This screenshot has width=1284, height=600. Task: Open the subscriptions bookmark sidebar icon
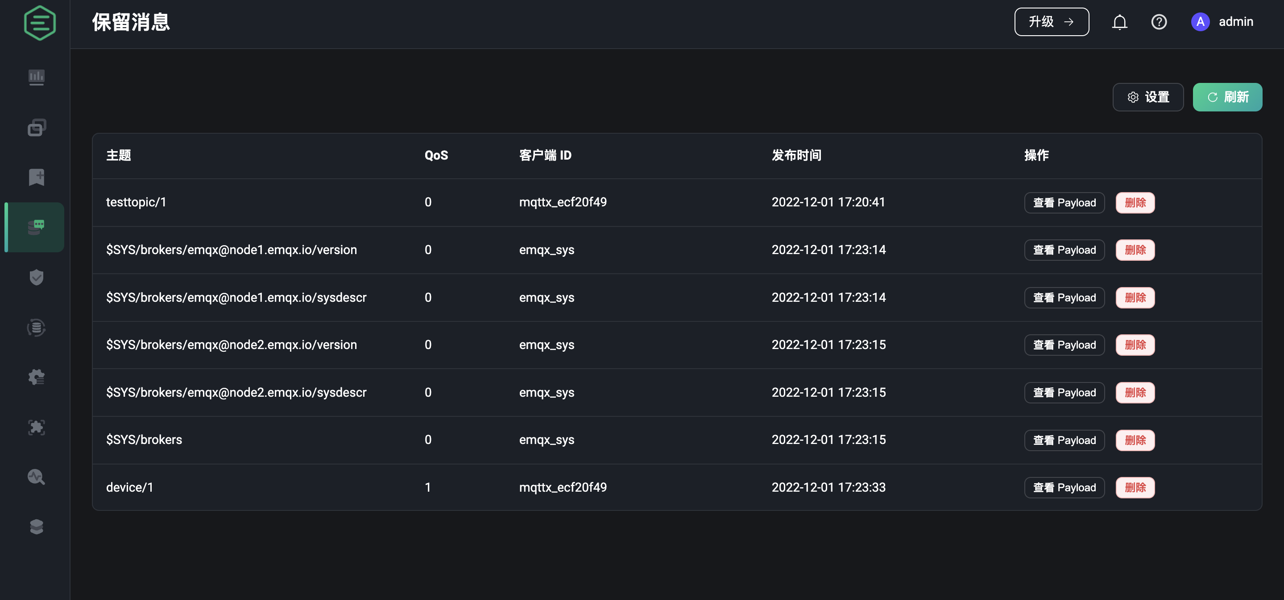pos(37,177)
